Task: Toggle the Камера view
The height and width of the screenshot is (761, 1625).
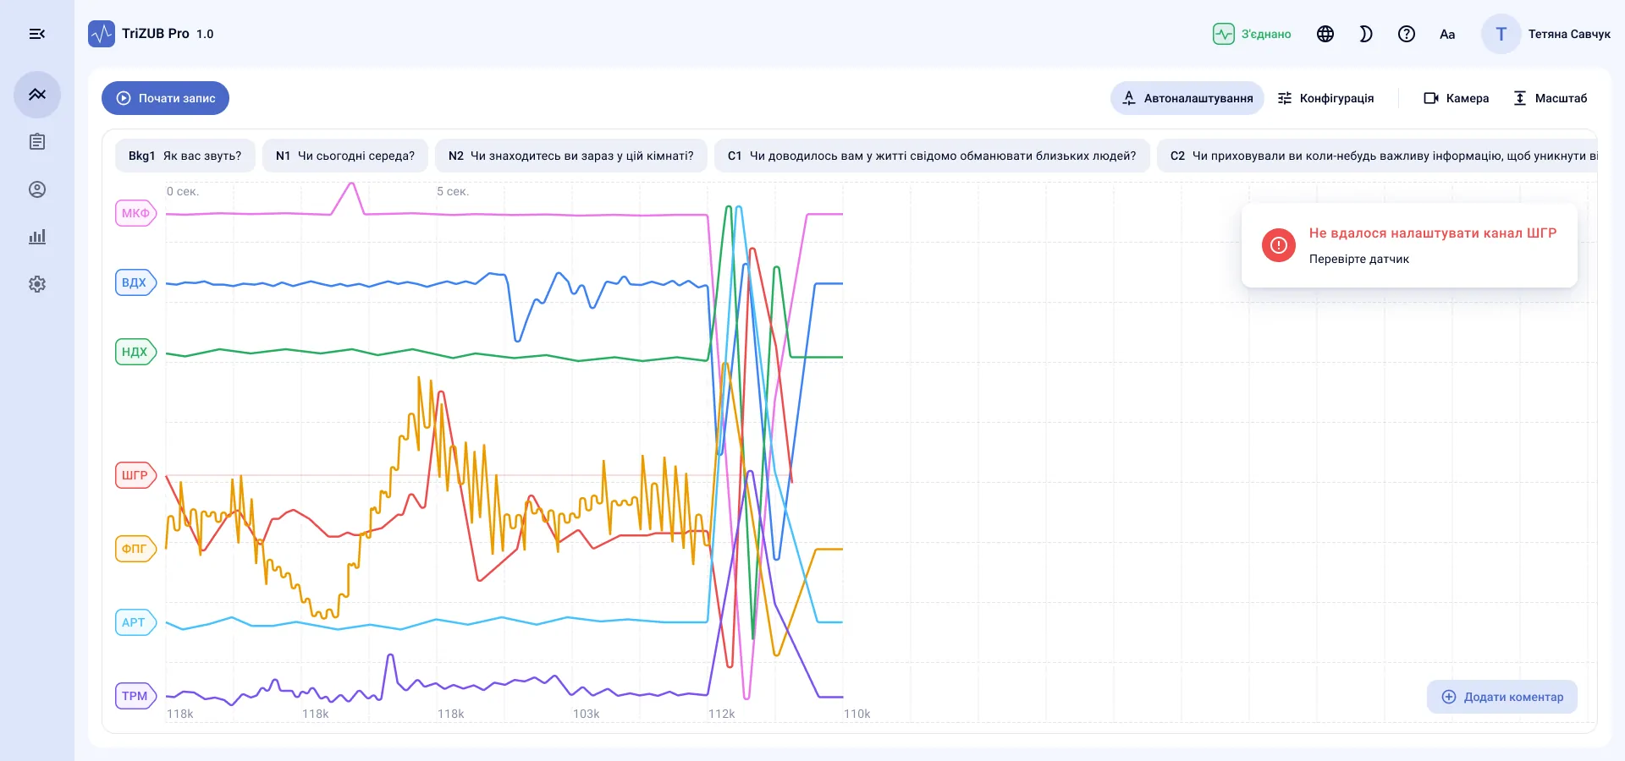Action: point(1456,98)
